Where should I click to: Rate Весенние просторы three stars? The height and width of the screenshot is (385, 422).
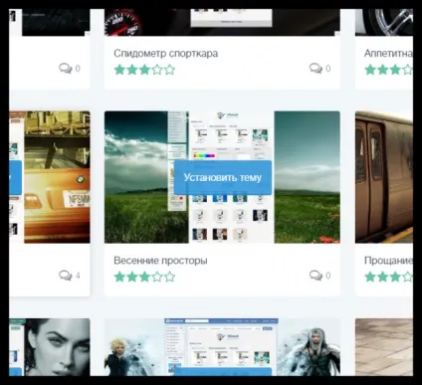144,277
